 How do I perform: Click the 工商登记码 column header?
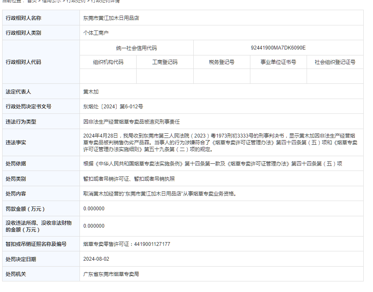point(165,62)
